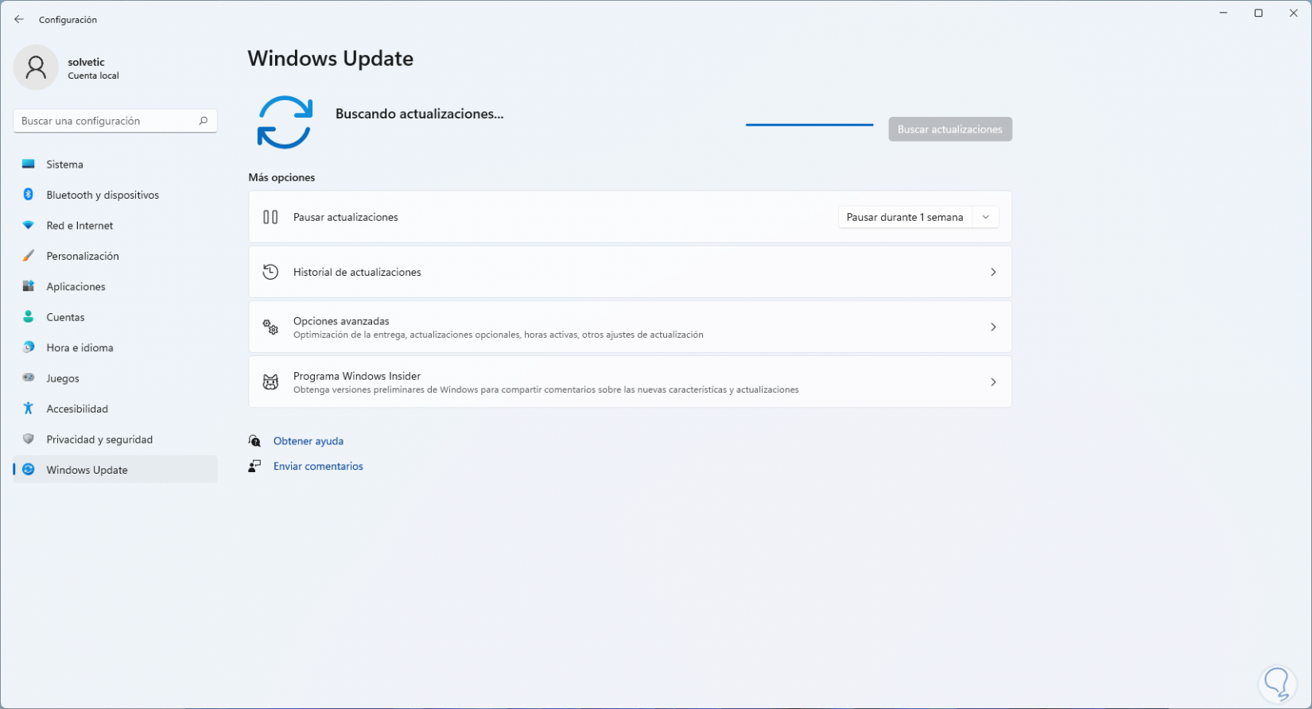Click the Sistema monitor icon
The height and width of the screenshot is (709, 1312).
point(29,165)
